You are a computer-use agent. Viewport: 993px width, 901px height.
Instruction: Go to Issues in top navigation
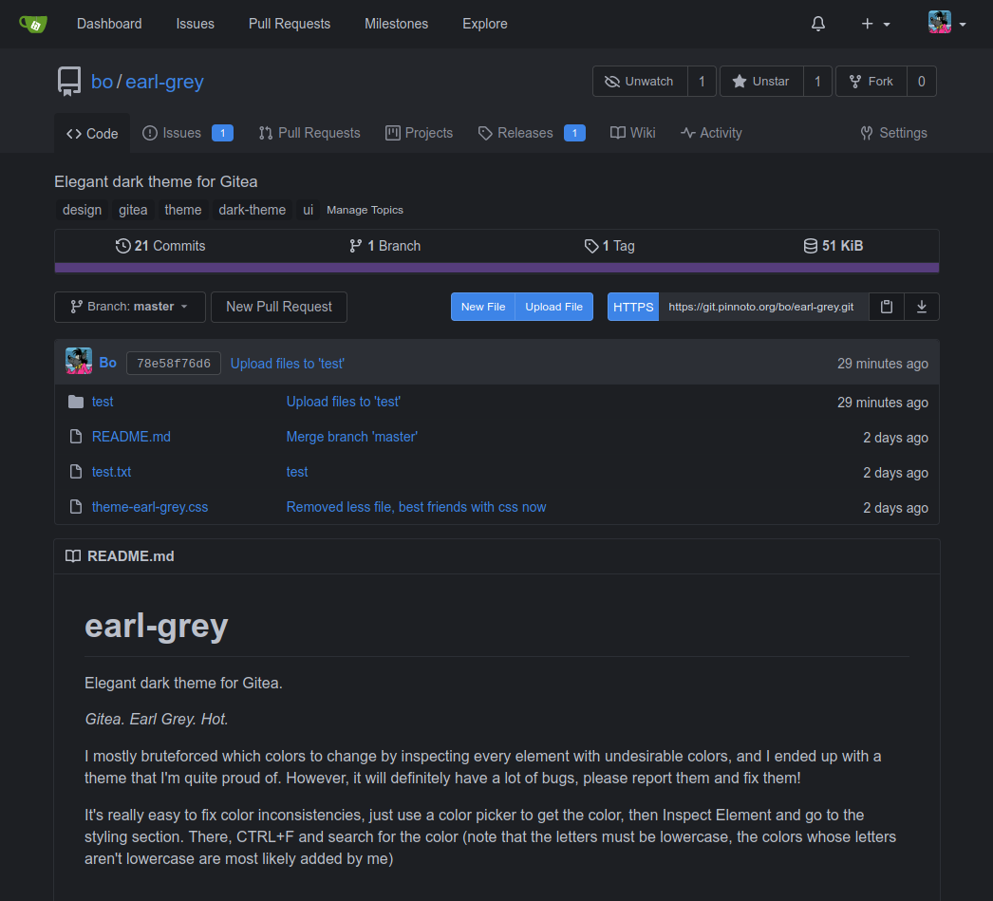tap(195, 24)
